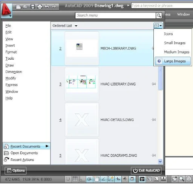Screen dimensions: 193x184
Task: Click the HVAC-DETAILS.DWG file name
Action: click(x=117, y=120)
